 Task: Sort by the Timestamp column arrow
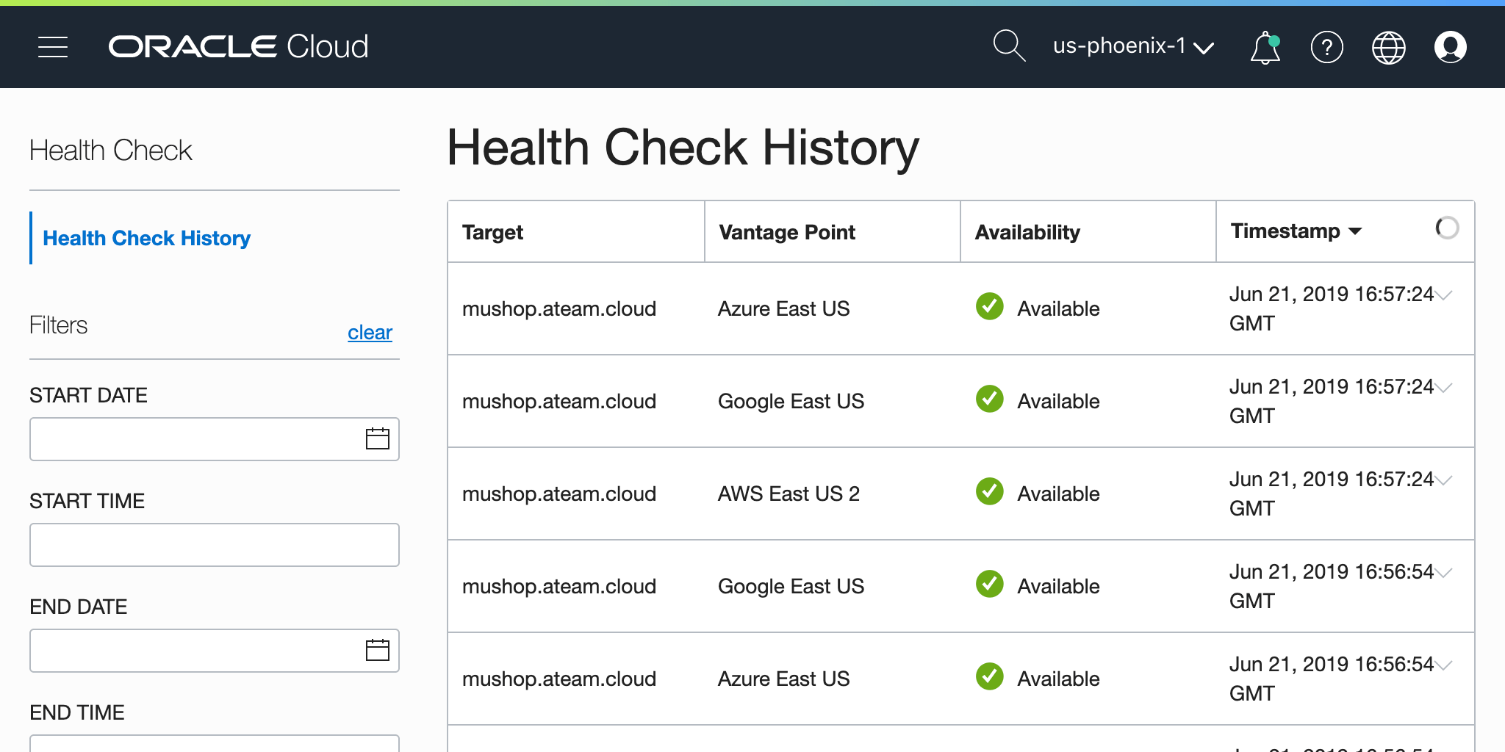1355,231
